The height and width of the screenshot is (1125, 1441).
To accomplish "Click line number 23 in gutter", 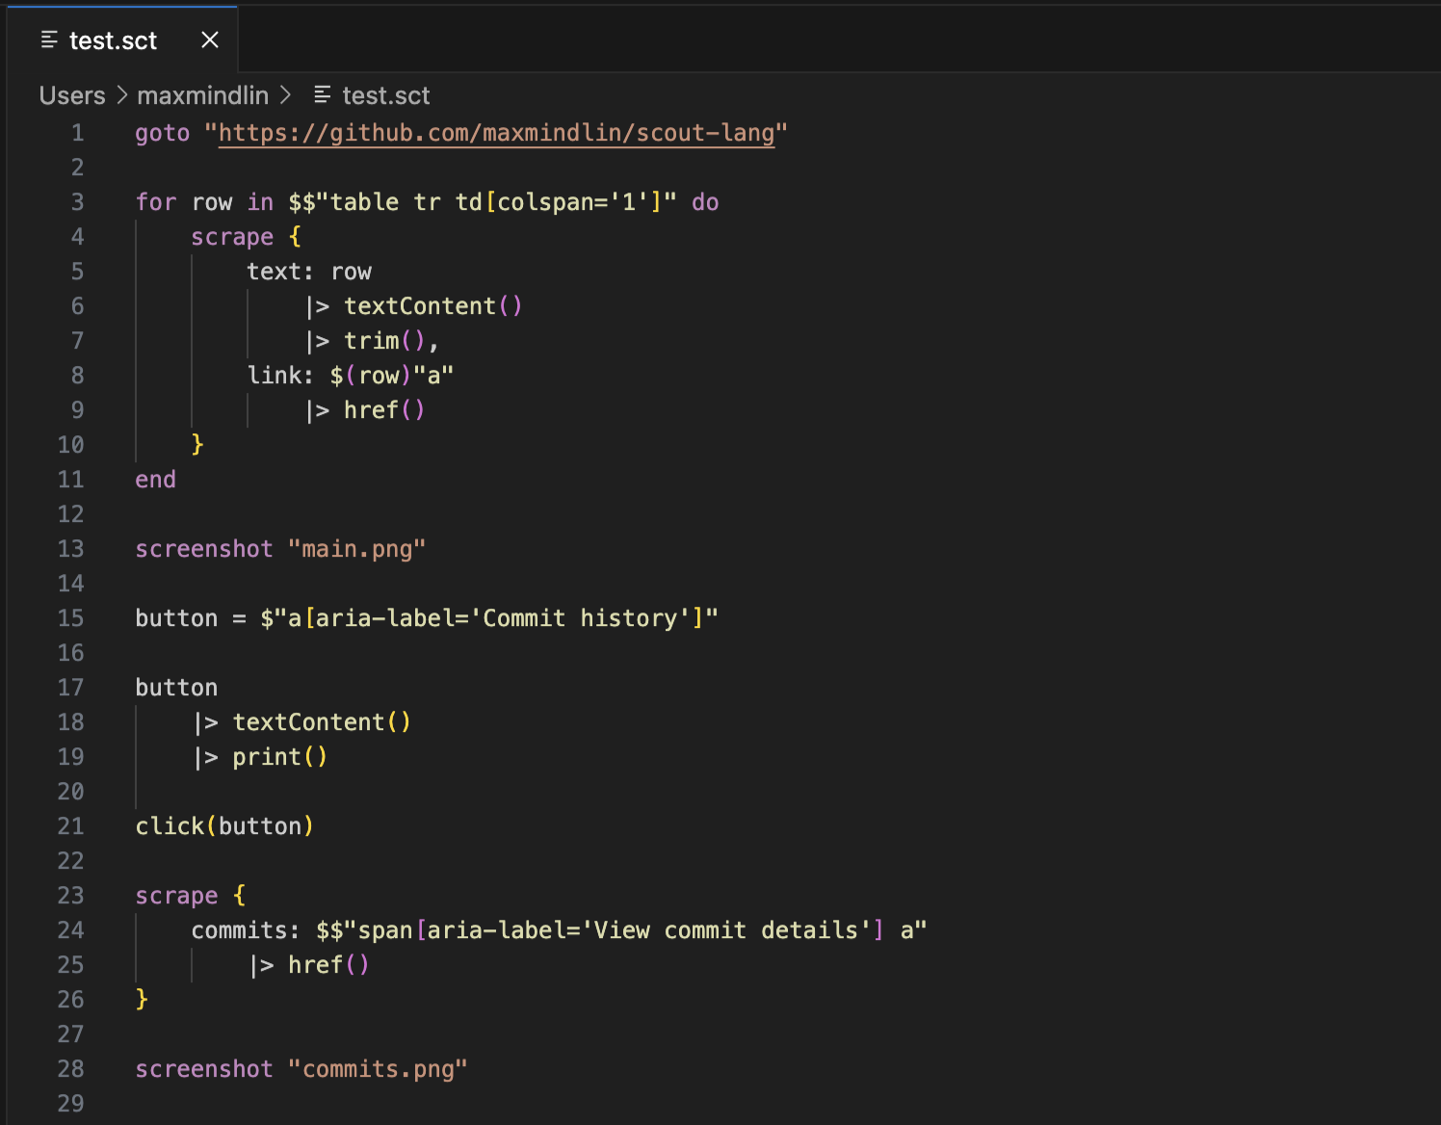I will [x=71, y=896].
